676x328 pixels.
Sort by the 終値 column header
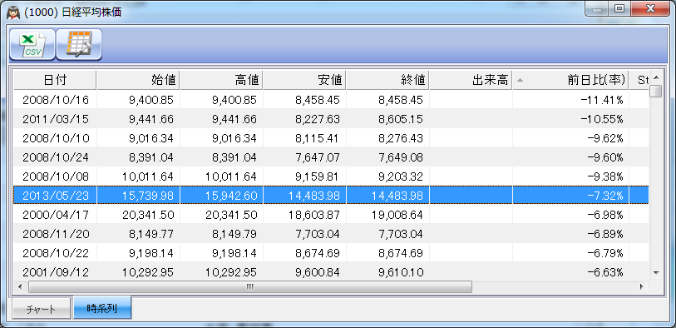click(x=388, y=80)
